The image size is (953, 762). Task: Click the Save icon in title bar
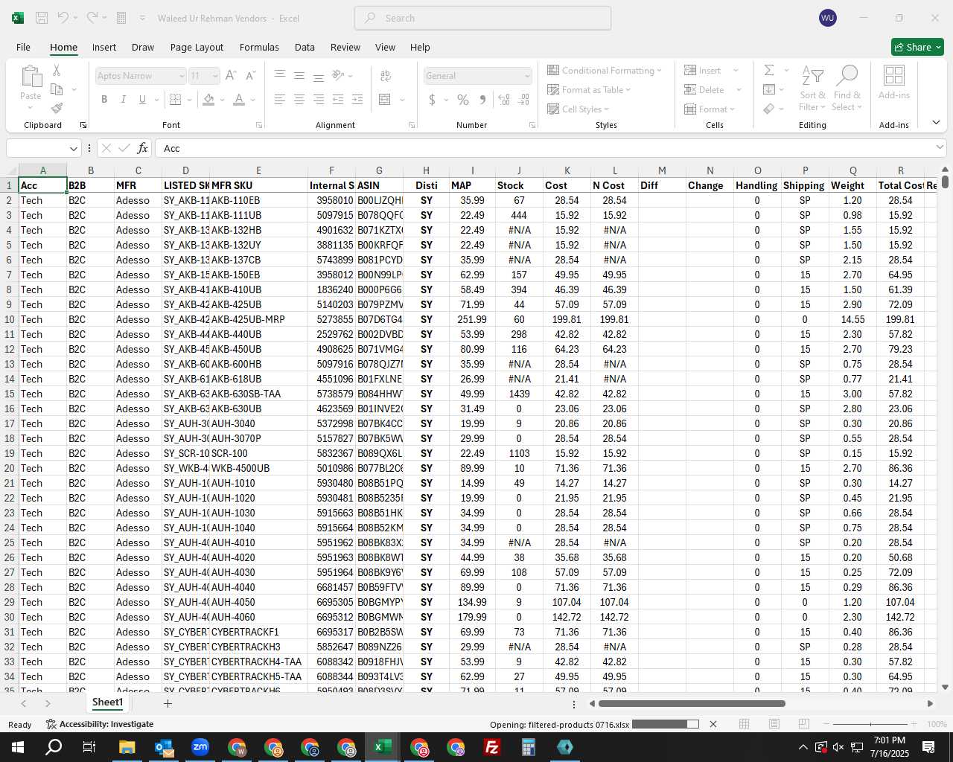pyautogui.click(x=42, y=18)
